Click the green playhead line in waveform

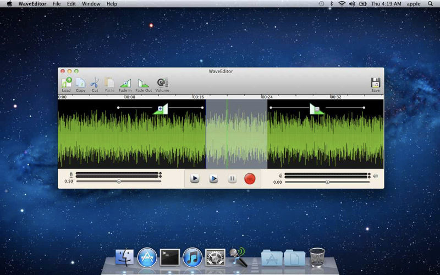click(227, 134)
